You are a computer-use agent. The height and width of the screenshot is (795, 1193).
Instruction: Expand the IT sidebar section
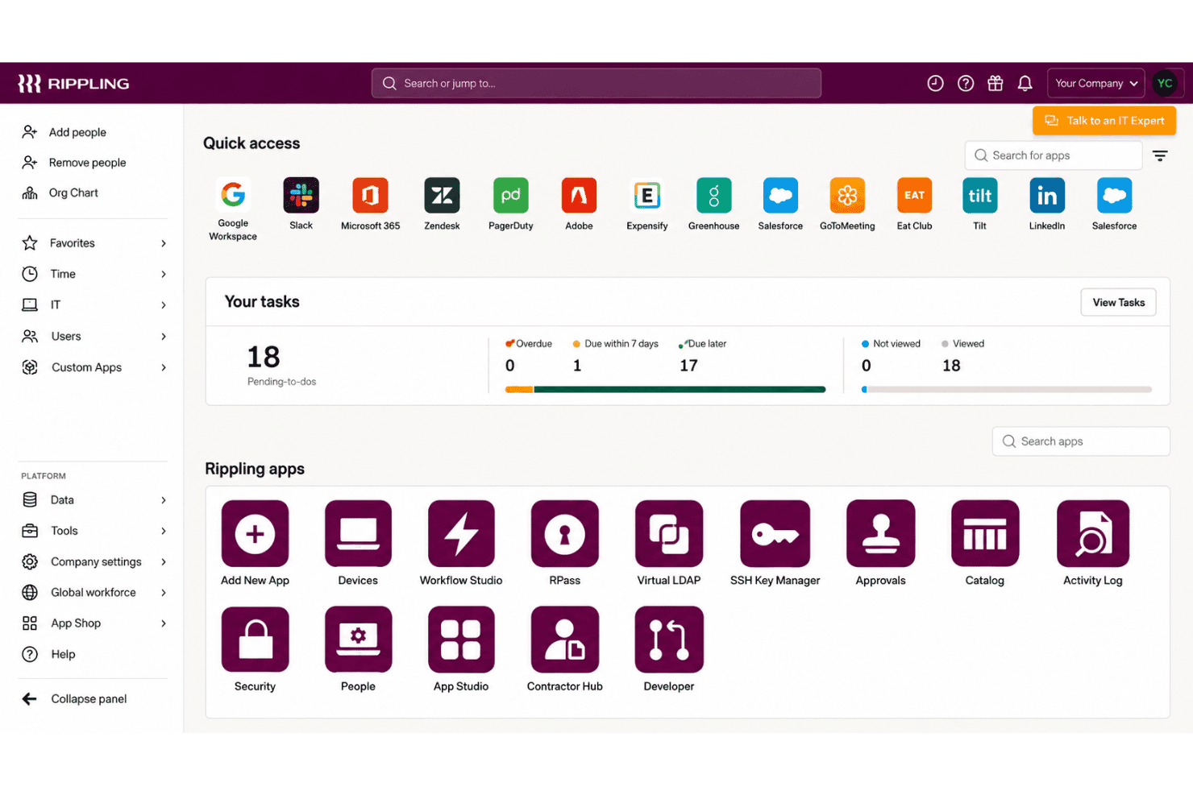click(94, 304)
